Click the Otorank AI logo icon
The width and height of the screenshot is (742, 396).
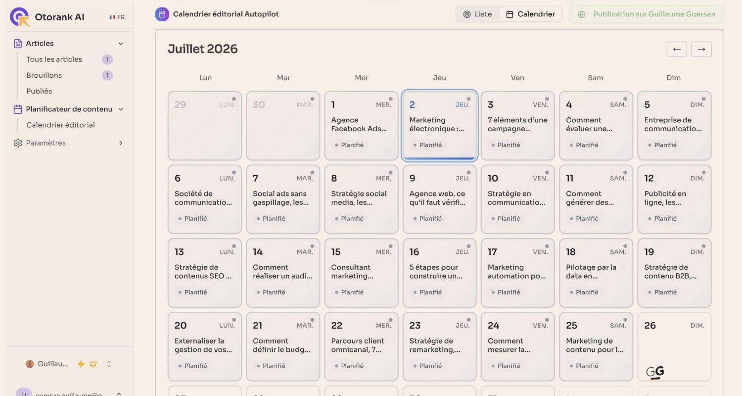coord(20,17)
